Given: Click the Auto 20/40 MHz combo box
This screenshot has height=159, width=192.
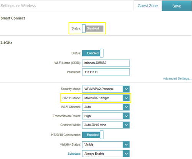Looking at the screenshot, I should click(x=106, y=125).
